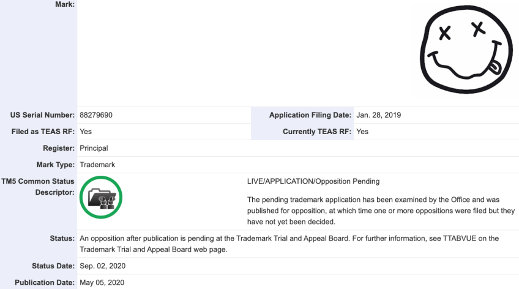Image resolution: width=519 pixels, height=289 pixels.
Task: Select serial number 88279690
Action: tap(96, 115)
